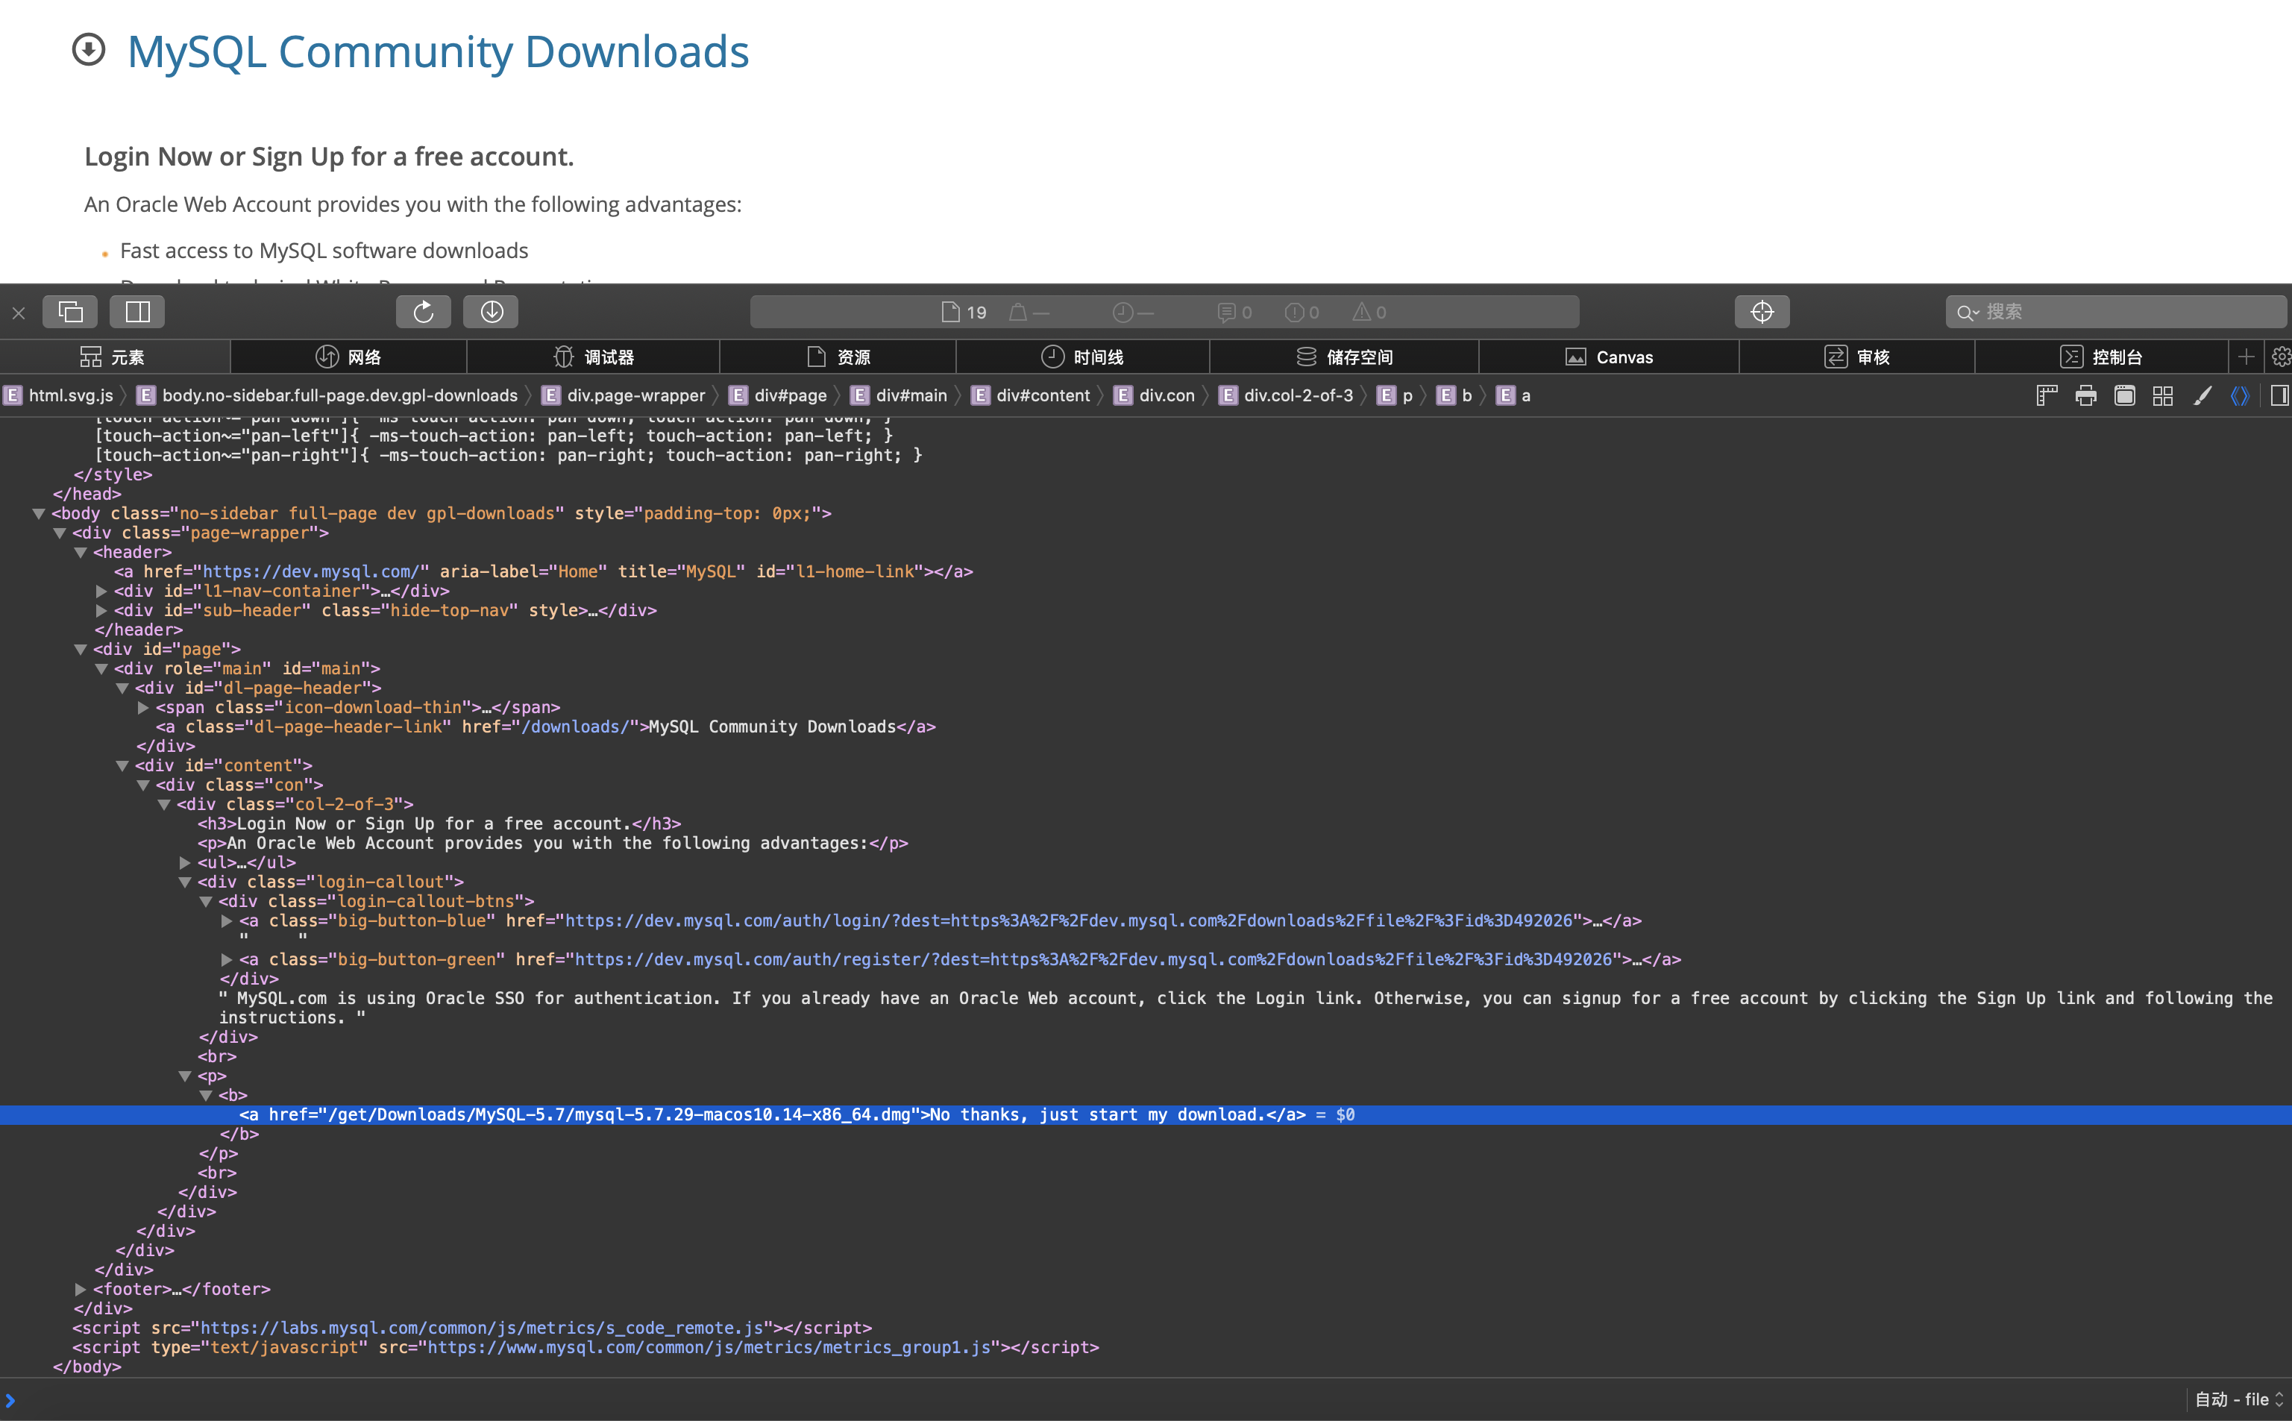
Task: Collapse the div id="content" node
Action: [122, 766]
